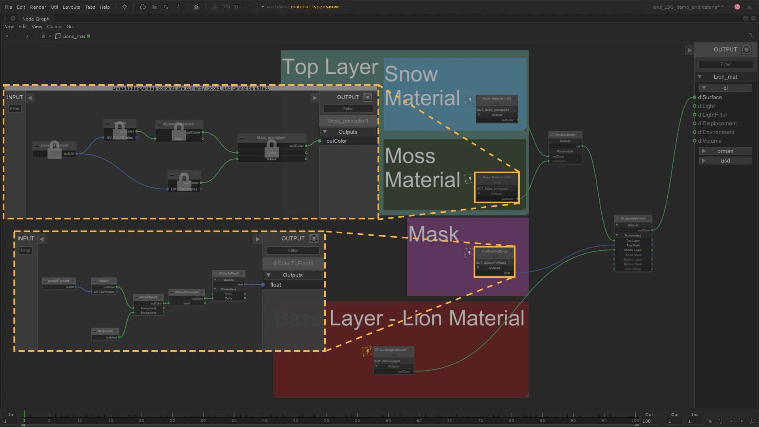
Task: Click the Lion Material LiveShadingGroup1 icon
Action: click(368, 351)
